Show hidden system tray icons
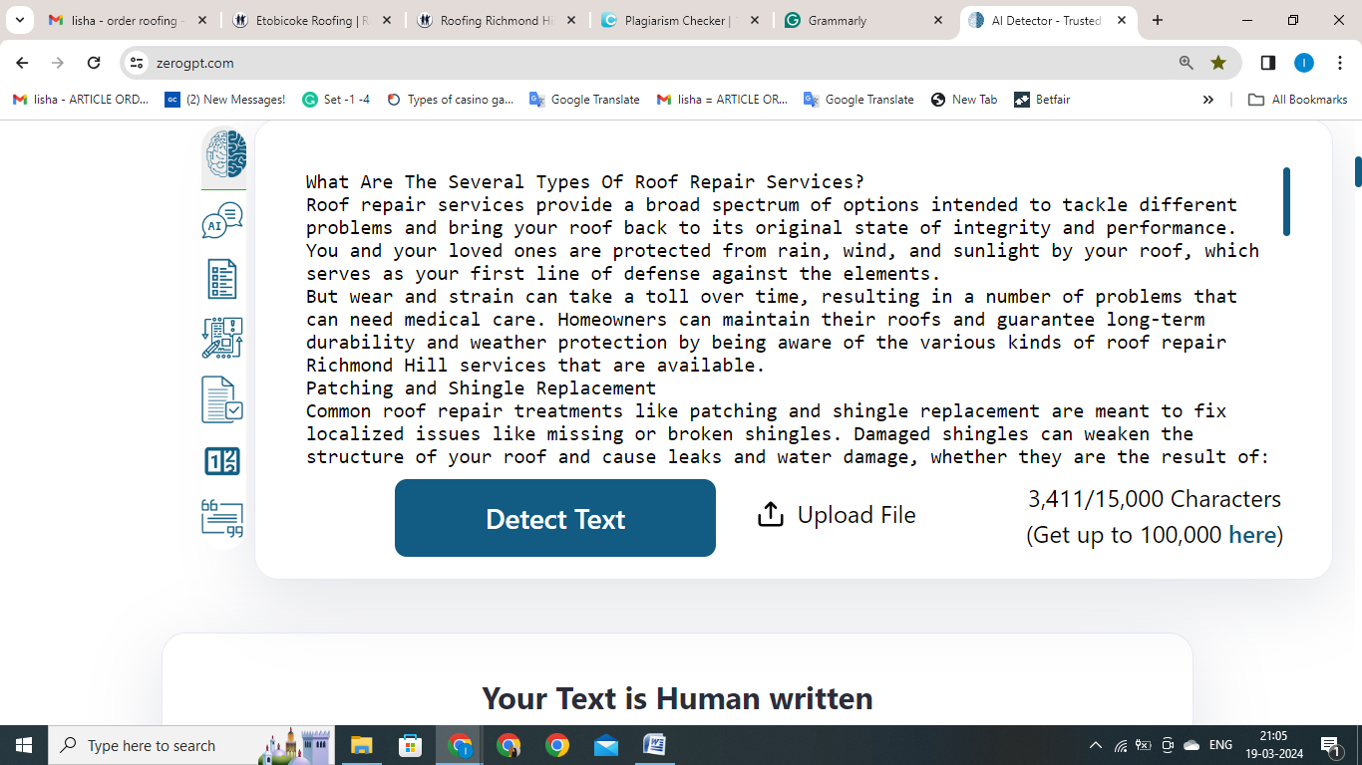Image resolution: width=1362 pixels, height=765 pixels. (1096, 745)
